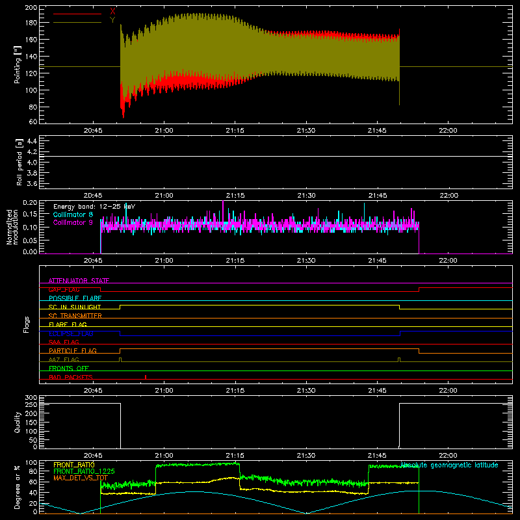Click the 22:00 time label under the Roll period plot
Viewport: 520px width, 520px height.
pos(448,196)
